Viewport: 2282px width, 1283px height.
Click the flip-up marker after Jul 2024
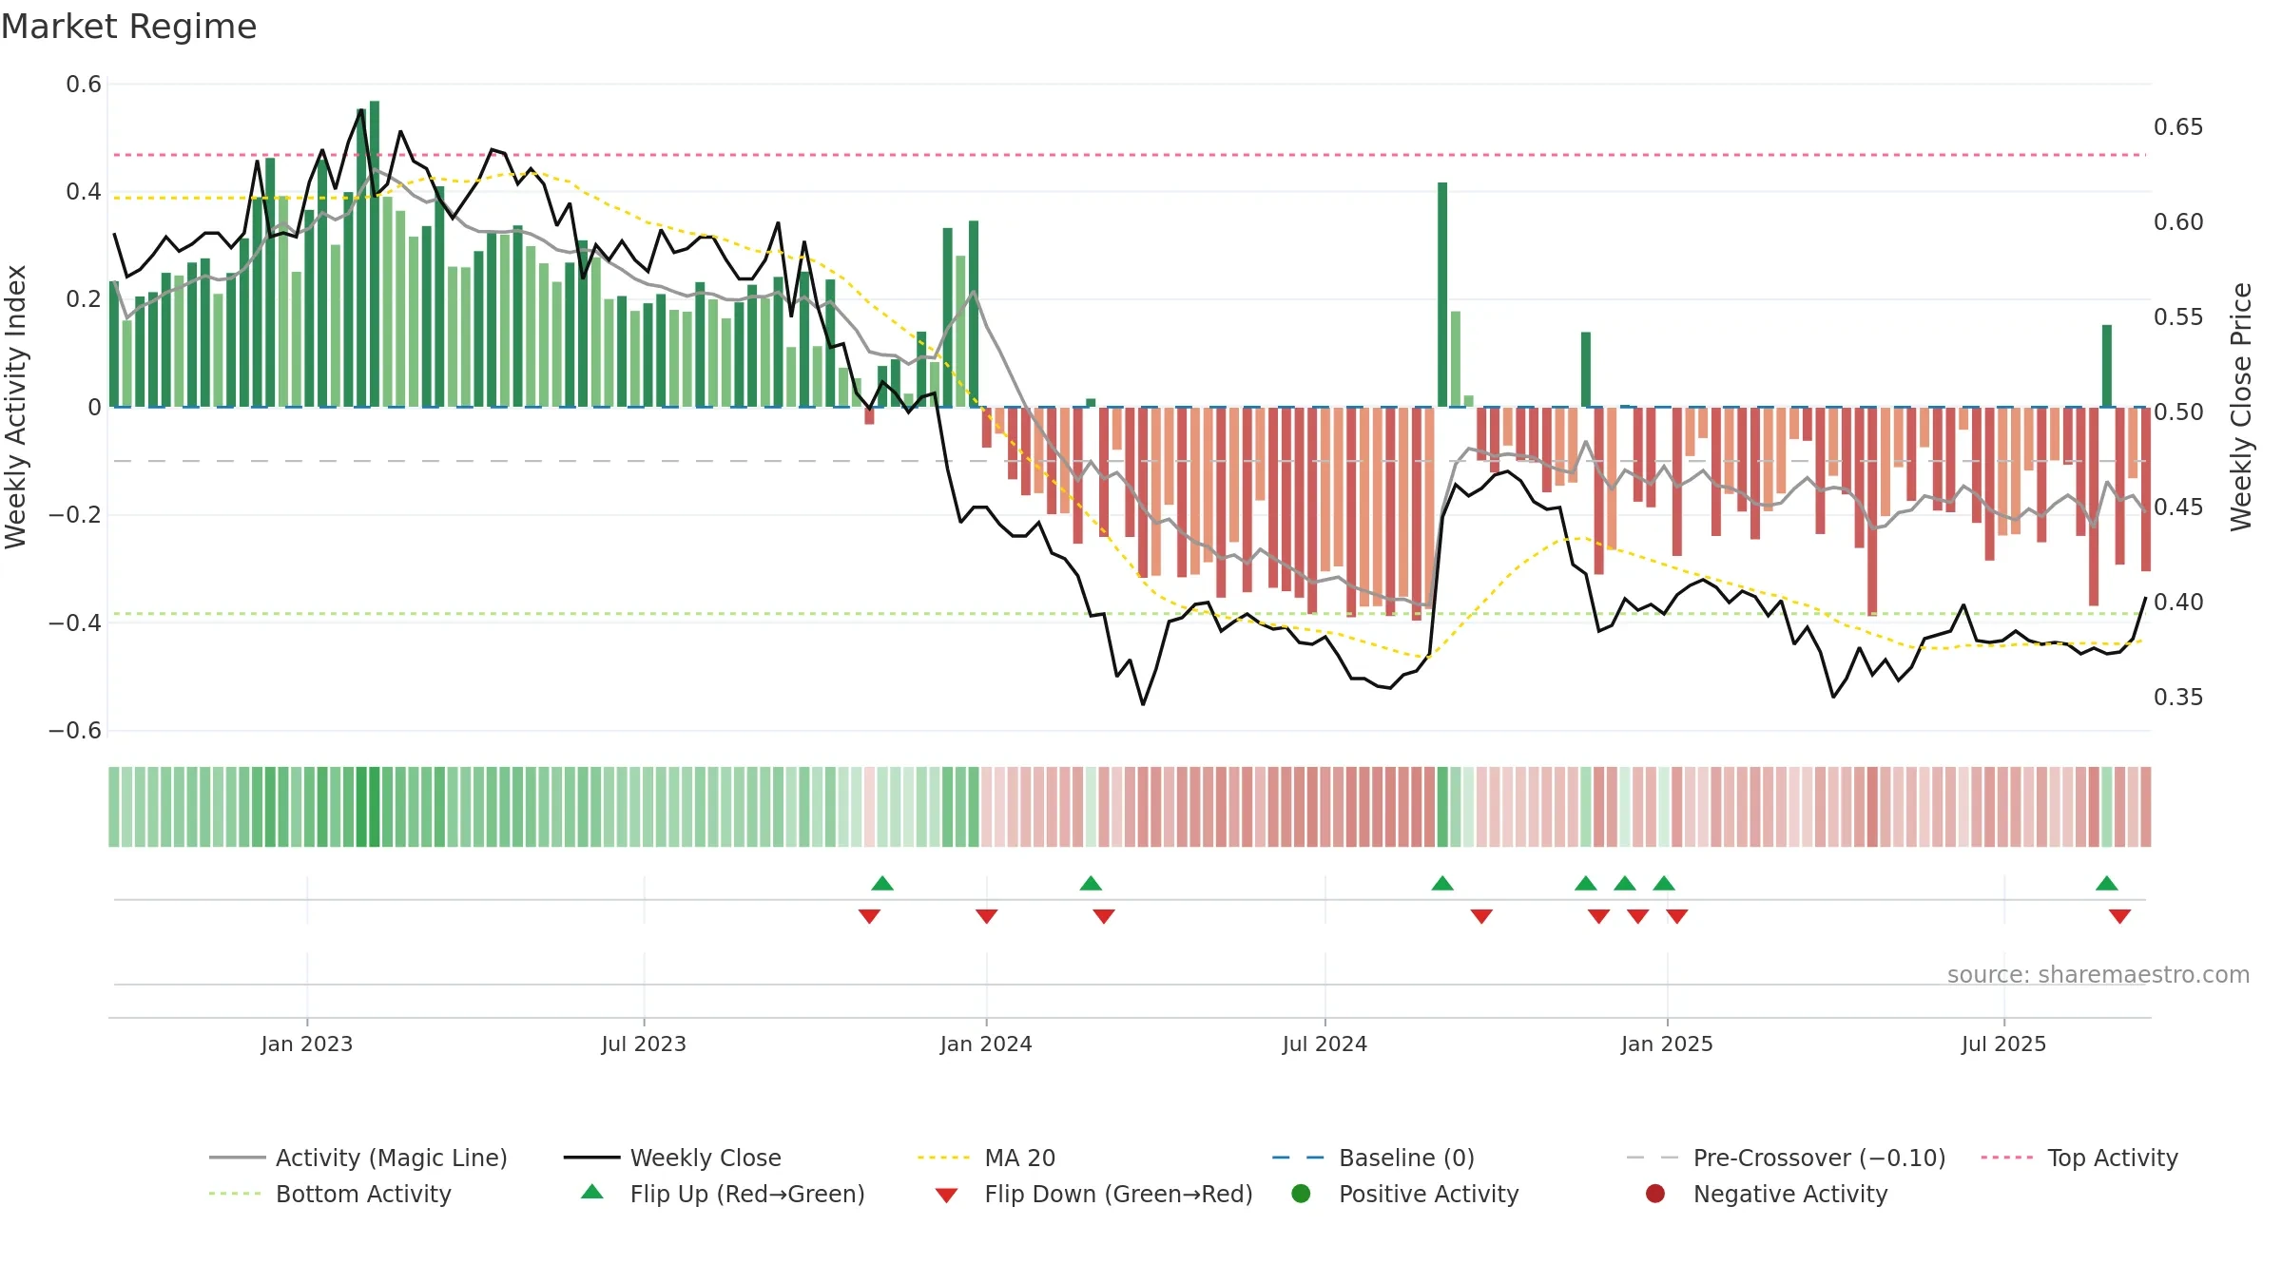[x=1442, y=883]
